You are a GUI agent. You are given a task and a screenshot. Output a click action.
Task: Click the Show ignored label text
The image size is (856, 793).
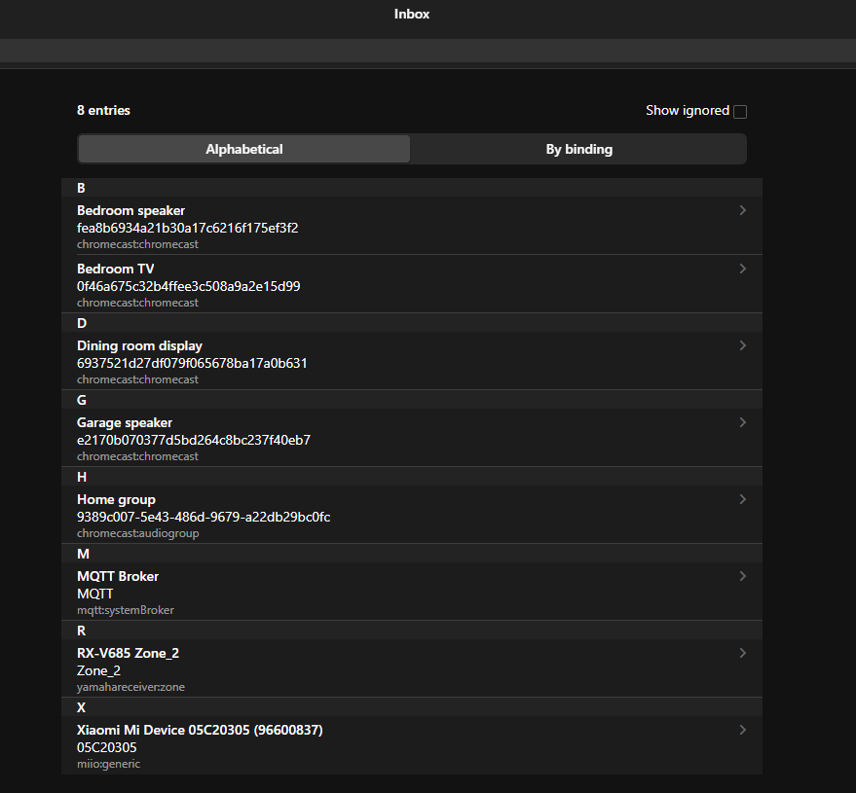[687, 111]
